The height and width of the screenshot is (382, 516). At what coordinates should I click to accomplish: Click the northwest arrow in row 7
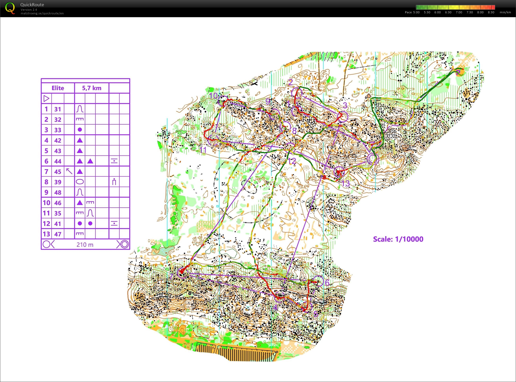(x=69, y=171)
